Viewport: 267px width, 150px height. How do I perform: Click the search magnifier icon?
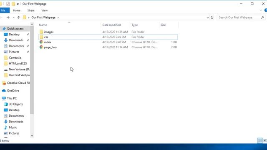tap(262, 17)
